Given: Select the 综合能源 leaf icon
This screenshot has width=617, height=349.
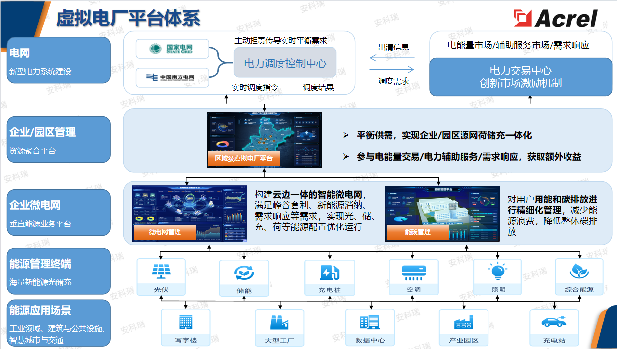Looking at the screenshot, I should [x=579, y=271].
